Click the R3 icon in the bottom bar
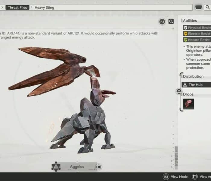The height and width of the screenshot is (181, 211). coord(166,176)
